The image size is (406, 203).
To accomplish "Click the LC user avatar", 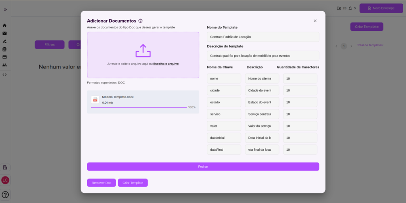I will [x=5, y=180].
